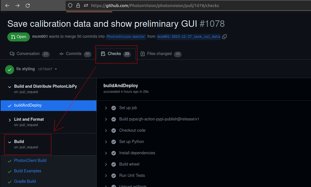Viewport: 311px width, 187px height.
Task: Expand the Install dependencies step
Action: pos(106,153)
